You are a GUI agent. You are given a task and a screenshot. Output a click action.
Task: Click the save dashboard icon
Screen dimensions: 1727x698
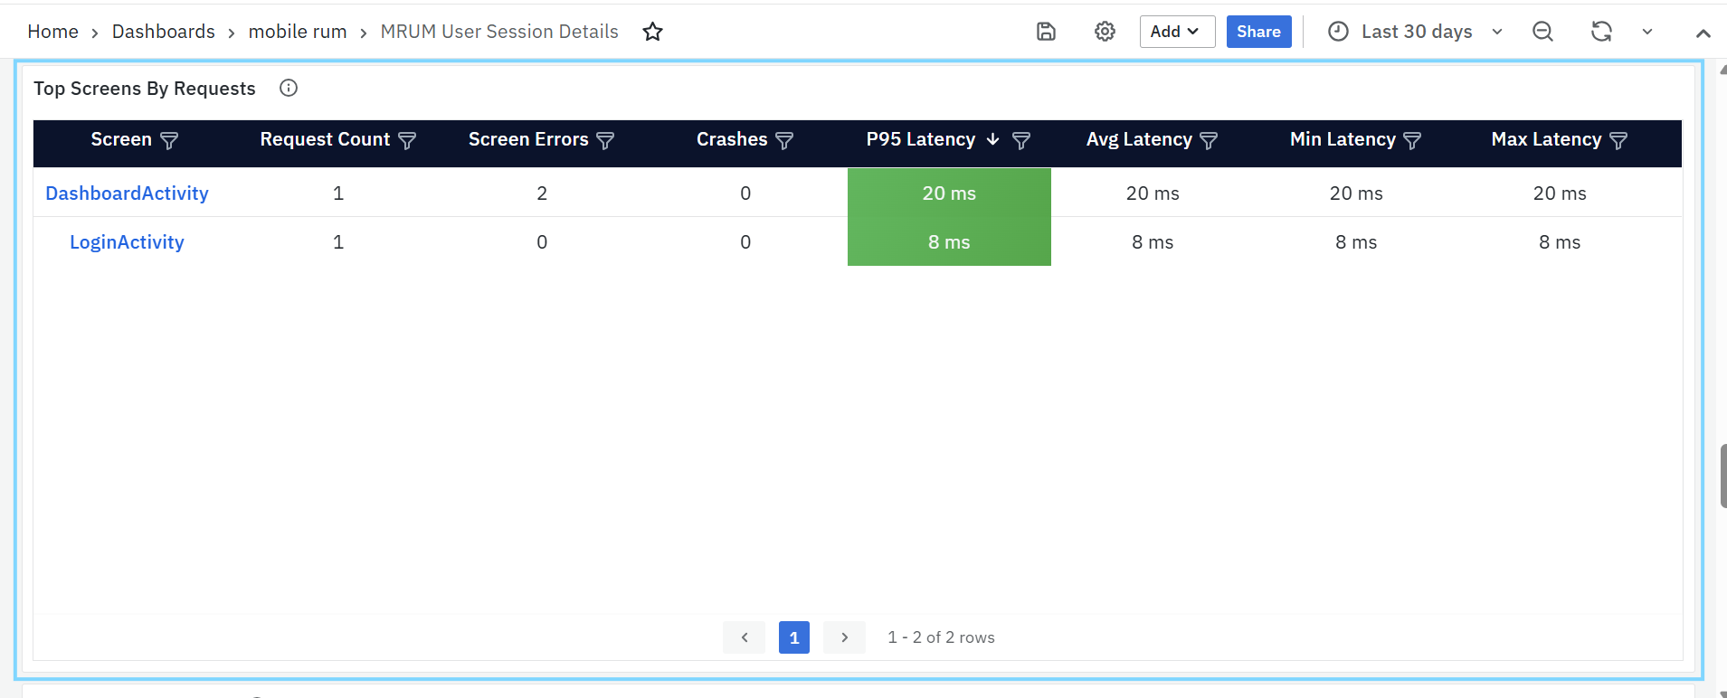(1046, 32)
